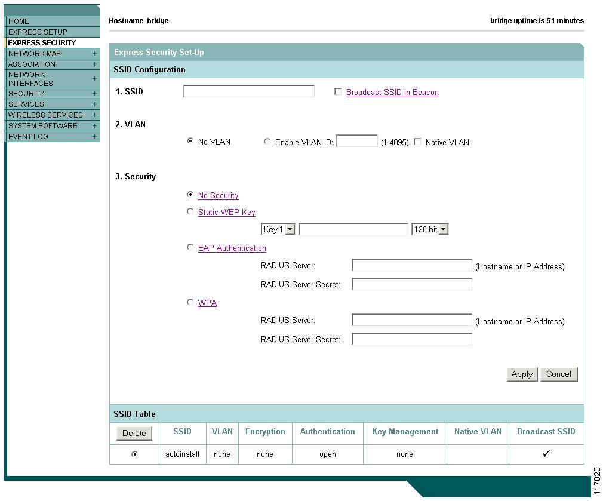Click 'bridge uptime is 51 minutes' text
The width and height of the screenshot is (603, 501).
pos(537,21)
